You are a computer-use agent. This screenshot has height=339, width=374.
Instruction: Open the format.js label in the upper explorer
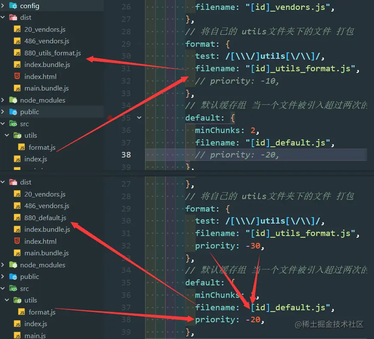point(42,148)
